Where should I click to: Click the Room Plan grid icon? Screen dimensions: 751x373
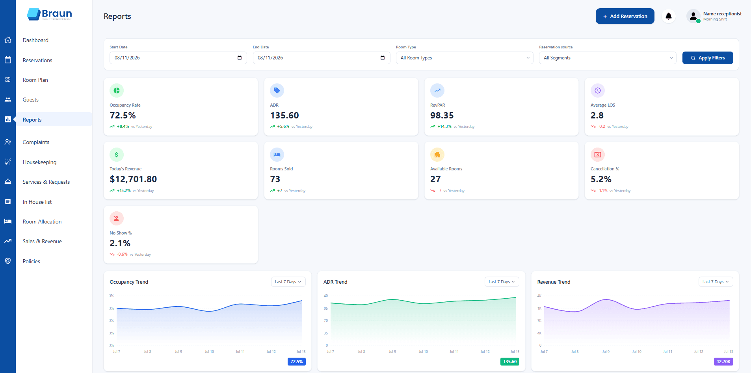pyautogui.click(x=8, y=79)
